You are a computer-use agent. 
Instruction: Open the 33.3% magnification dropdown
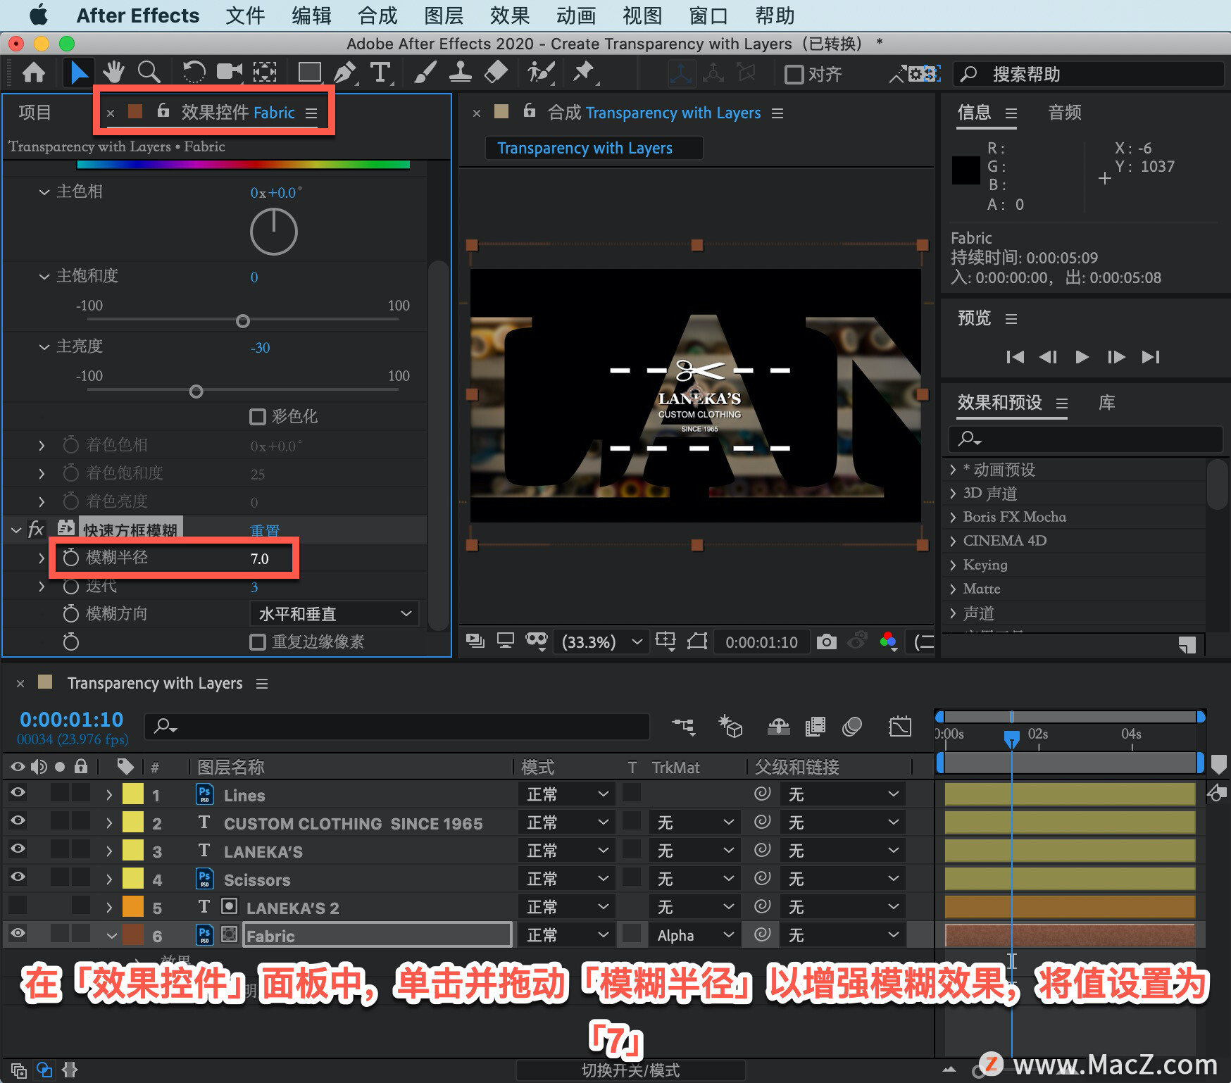(x=601, y=641)
